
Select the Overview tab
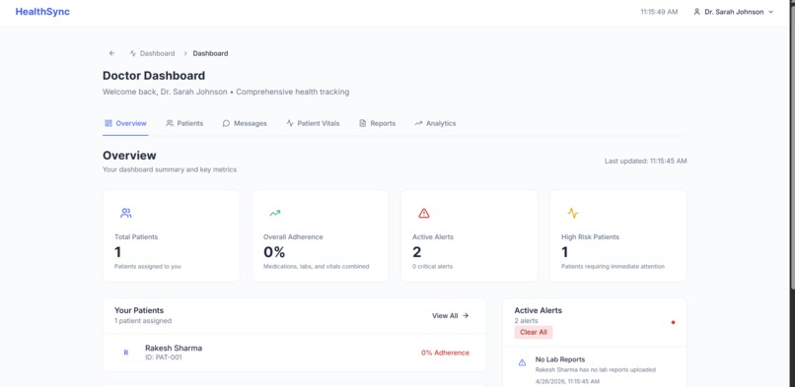125,123
